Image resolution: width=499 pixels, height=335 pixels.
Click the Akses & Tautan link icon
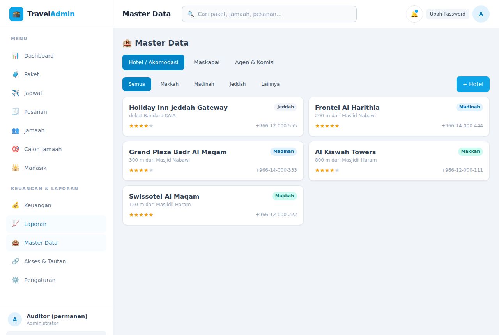pos(16,261)
